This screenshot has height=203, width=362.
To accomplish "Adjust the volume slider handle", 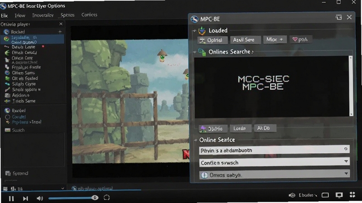I will (x=95, y=198).
